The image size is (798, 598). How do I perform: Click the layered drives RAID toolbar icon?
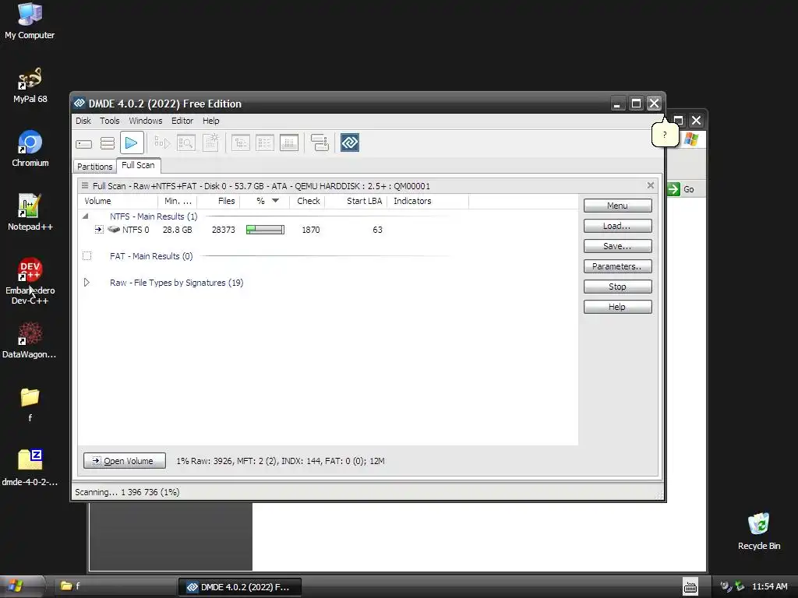(x=320, y=143)
